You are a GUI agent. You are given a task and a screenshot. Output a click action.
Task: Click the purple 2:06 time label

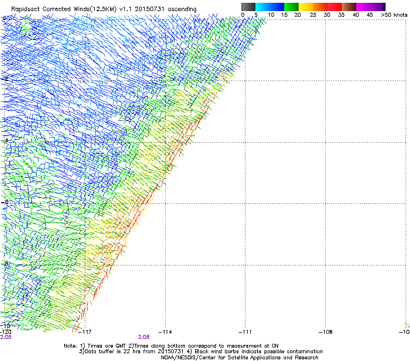[x=144, y=337]
